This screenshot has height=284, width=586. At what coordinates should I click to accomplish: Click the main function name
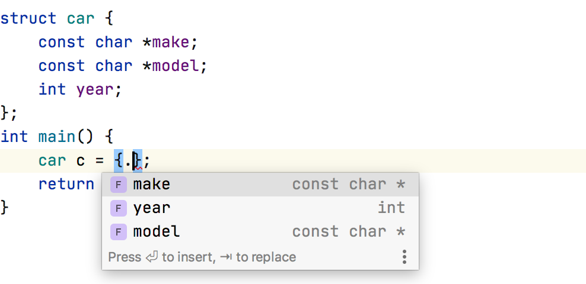click(x=57, y=137)
